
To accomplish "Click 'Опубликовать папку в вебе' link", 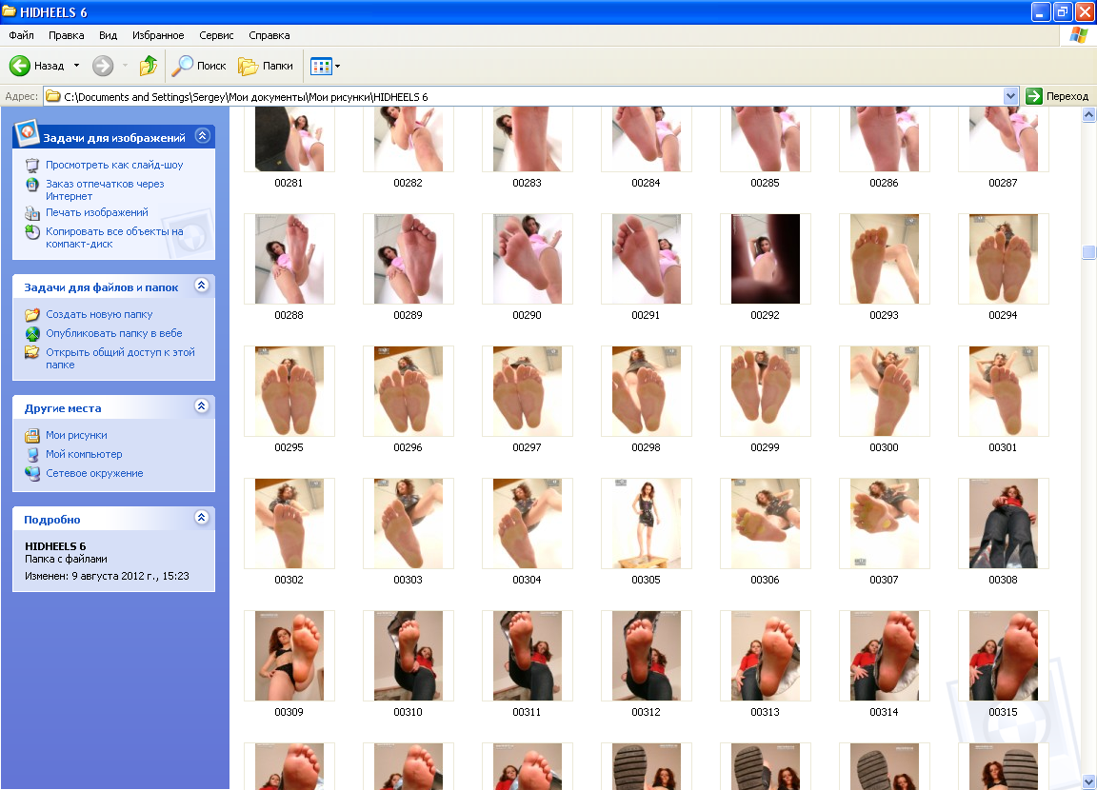I will [114, 333].
